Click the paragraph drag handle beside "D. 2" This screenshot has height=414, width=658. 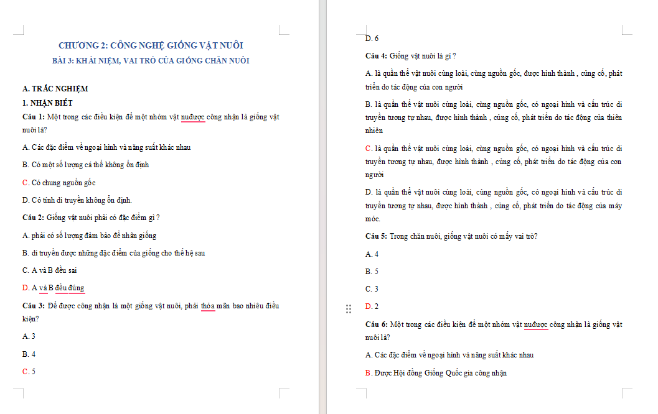349,309
